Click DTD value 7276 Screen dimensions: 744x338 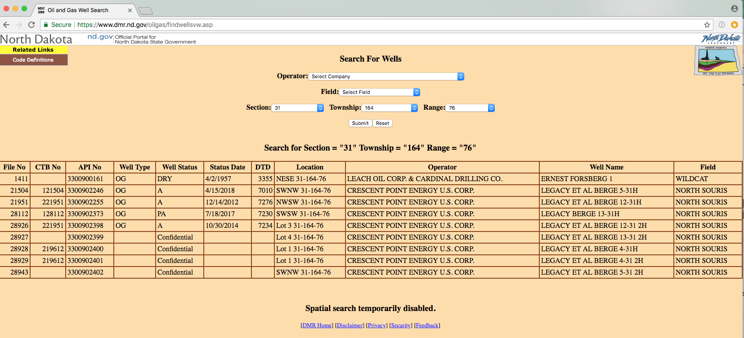coord(265,202)
